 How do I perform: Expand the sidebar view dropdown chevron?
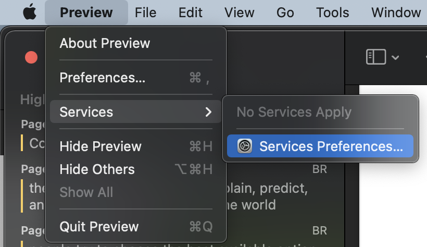pyautogui.click(x=395, y=57)
